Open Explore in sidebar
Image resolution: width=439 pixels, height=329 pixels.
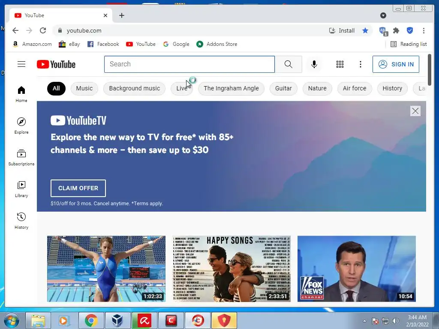coord(21,126)
